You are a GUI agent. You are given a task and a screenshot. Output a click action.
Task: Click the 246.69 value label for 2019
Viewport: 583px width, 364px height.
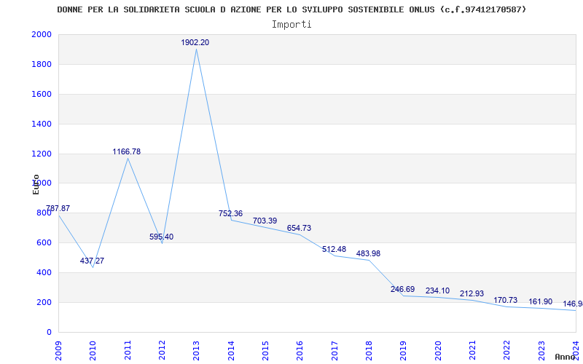(x=402, y=289)
